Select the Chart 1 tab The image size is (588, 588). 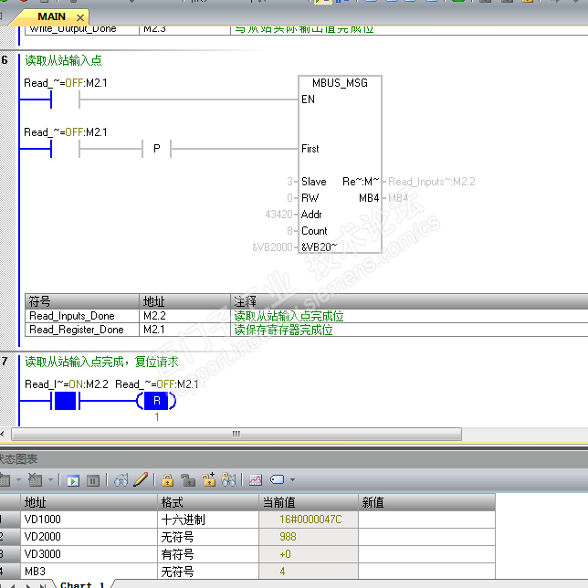point(82,584)
